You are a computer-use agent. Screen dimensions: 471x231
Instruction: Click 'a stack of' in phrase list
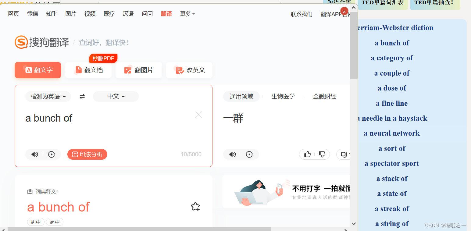[392, 179]
